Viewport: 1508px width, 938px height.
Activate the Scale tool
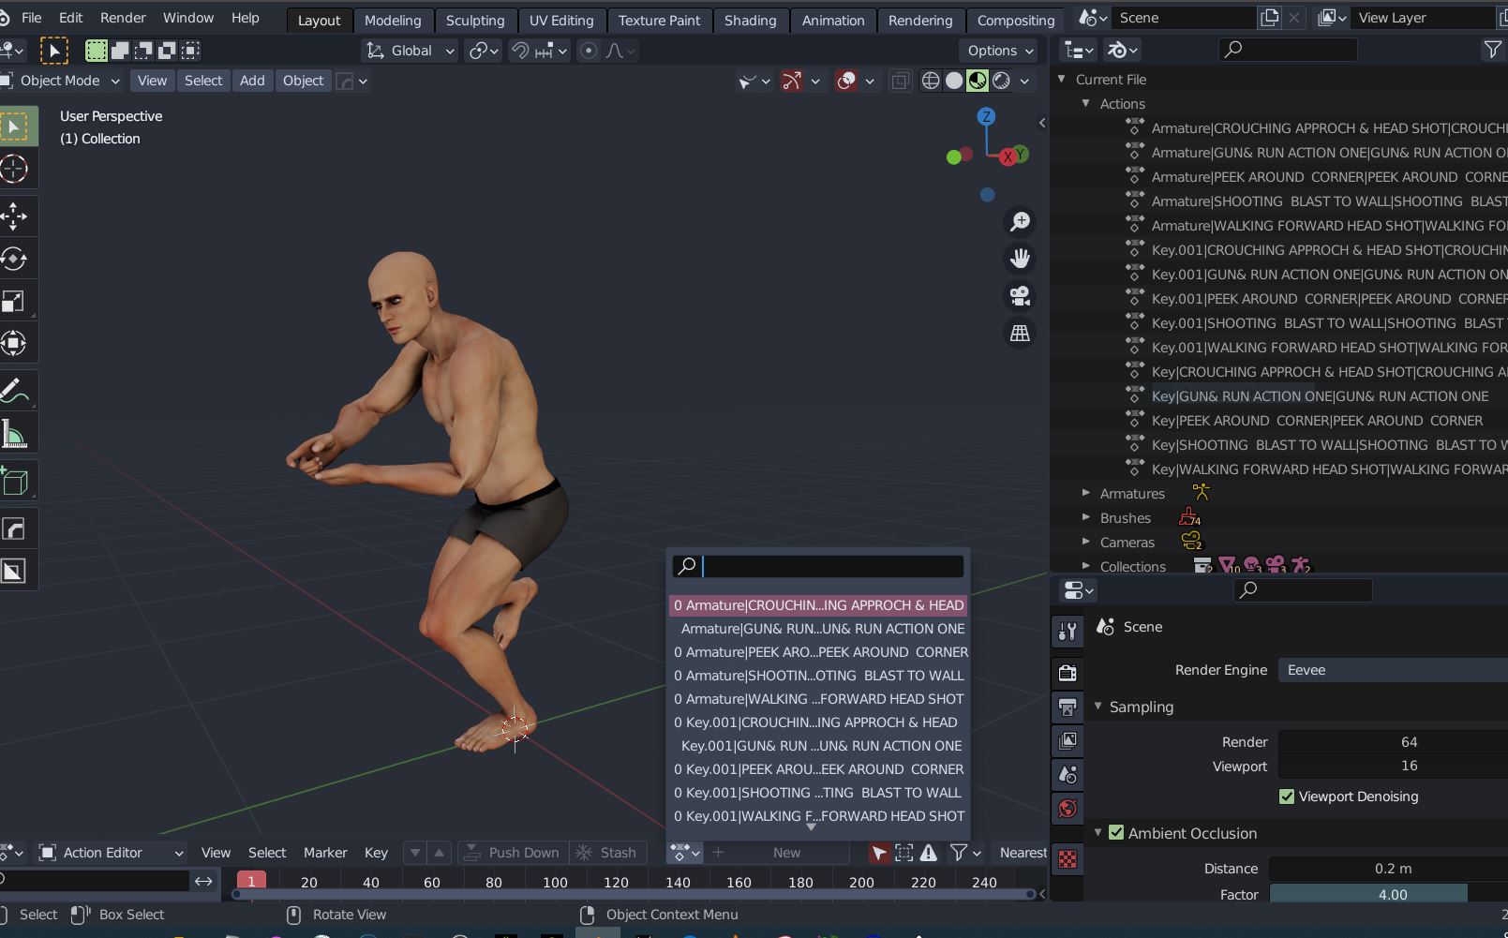(15, 301)
